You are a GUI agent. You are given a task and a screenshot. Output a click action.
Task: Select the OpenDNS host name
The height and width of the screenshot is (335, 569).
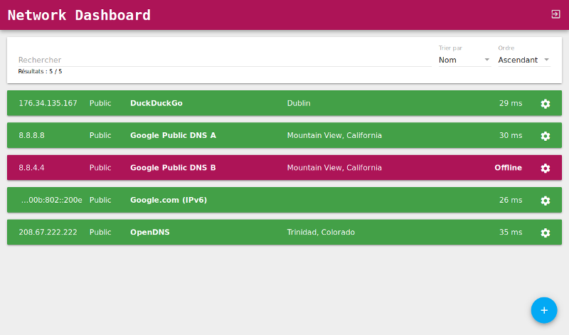click(x=150, y=233)
